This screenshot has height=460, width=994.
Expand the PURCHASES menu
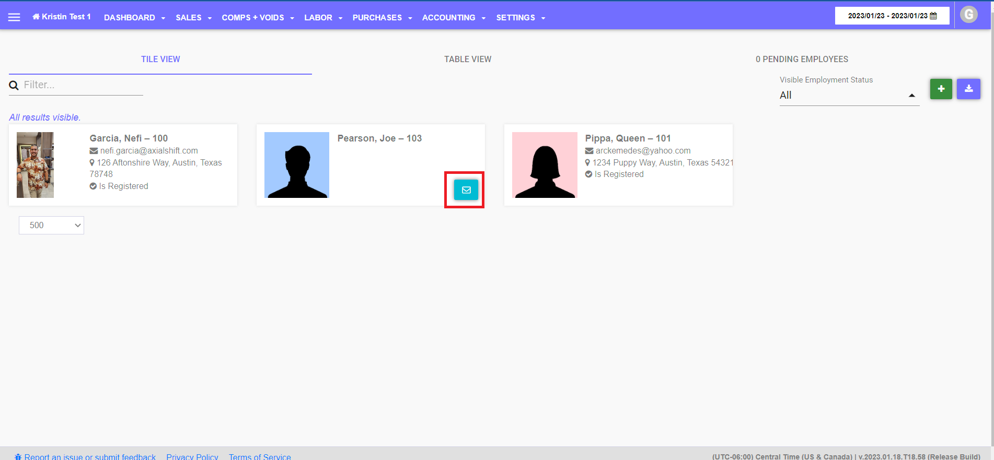coord(382,18)
